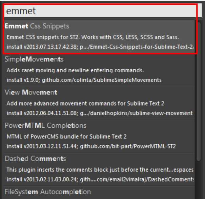Click "MTML of PowerCMS bundle" description

[66, 137]
